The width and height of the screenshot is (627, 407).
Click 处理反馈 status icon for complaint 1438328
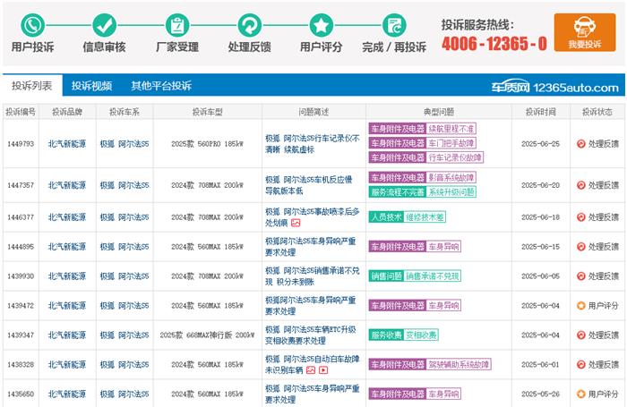tap(581, 365)
